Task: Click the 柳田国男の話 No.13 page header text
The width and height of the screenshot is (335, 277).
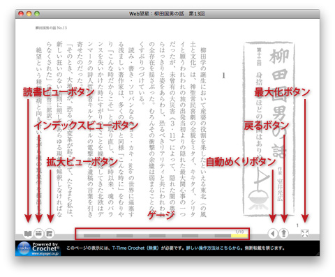Action: tap(51, 28)
